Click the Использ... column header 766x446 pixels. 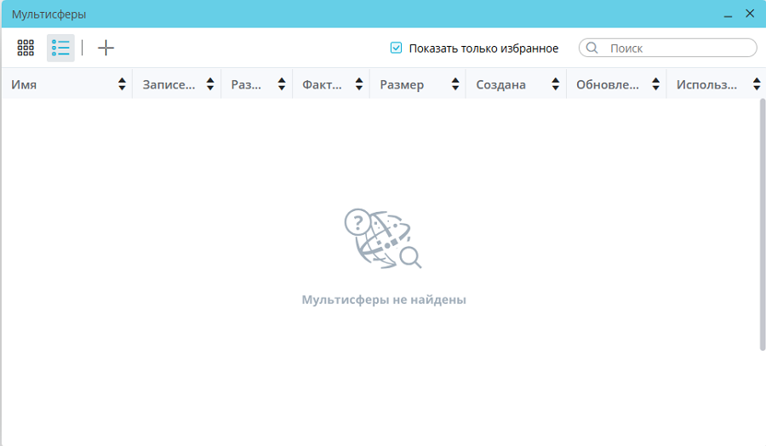pos(716,84)
